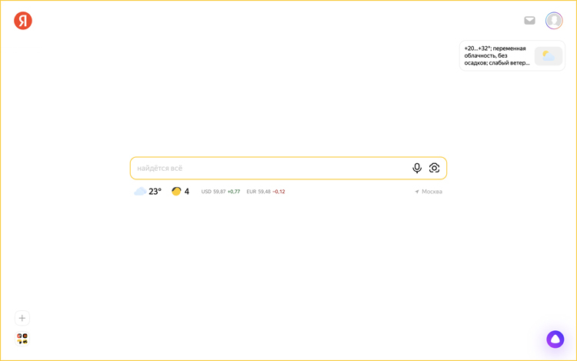Open the traffic score 4 link
Screen dimensions: 577x361
point(187,192)
